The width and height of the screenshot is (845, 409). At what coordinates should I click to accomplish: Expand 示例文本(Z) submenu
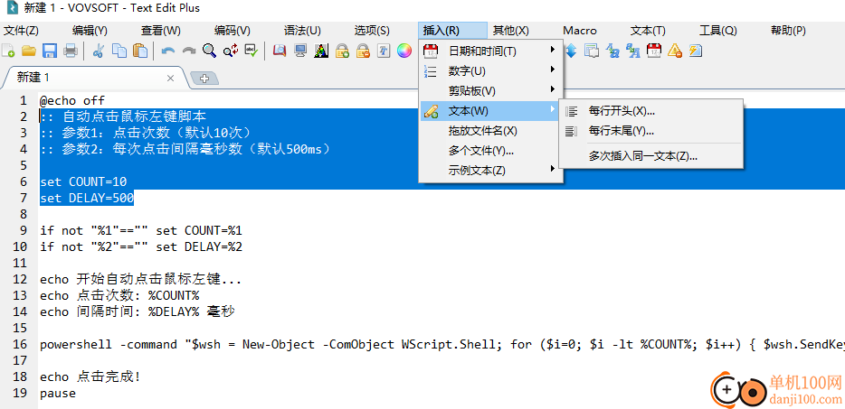[x=490, y=171]
